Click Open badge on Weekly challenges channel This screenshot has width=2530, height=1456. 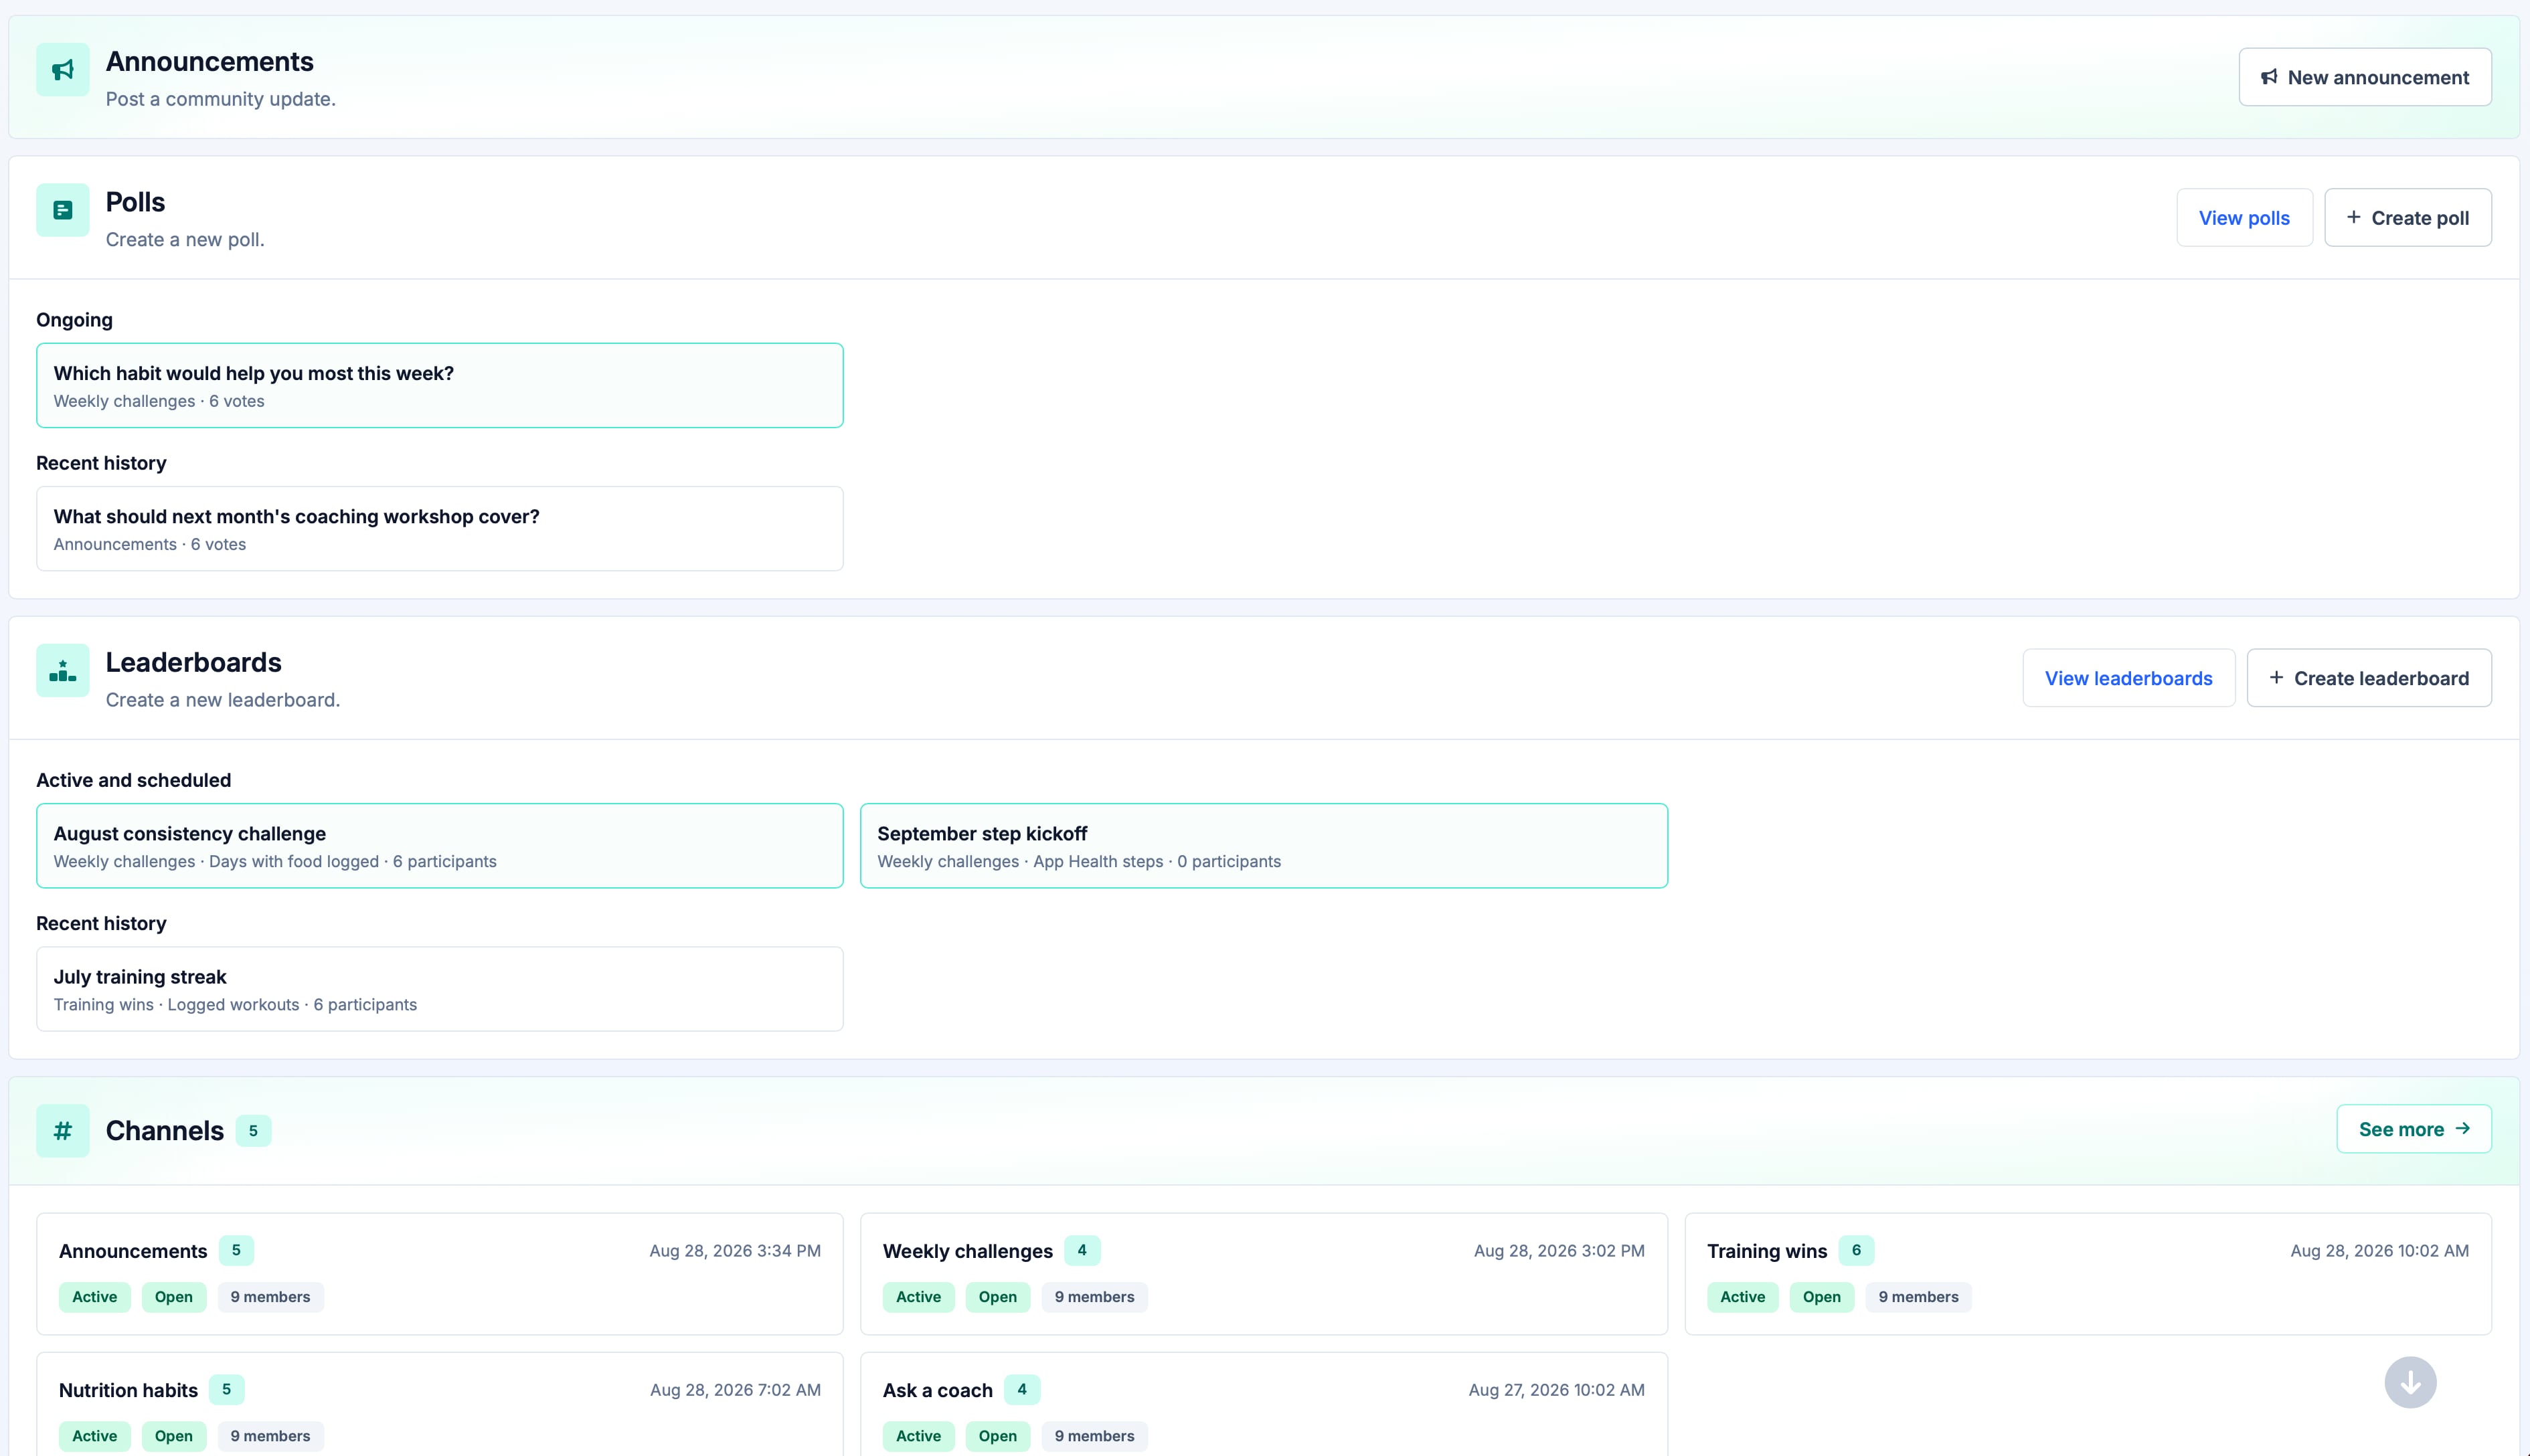click(997, 1297)
